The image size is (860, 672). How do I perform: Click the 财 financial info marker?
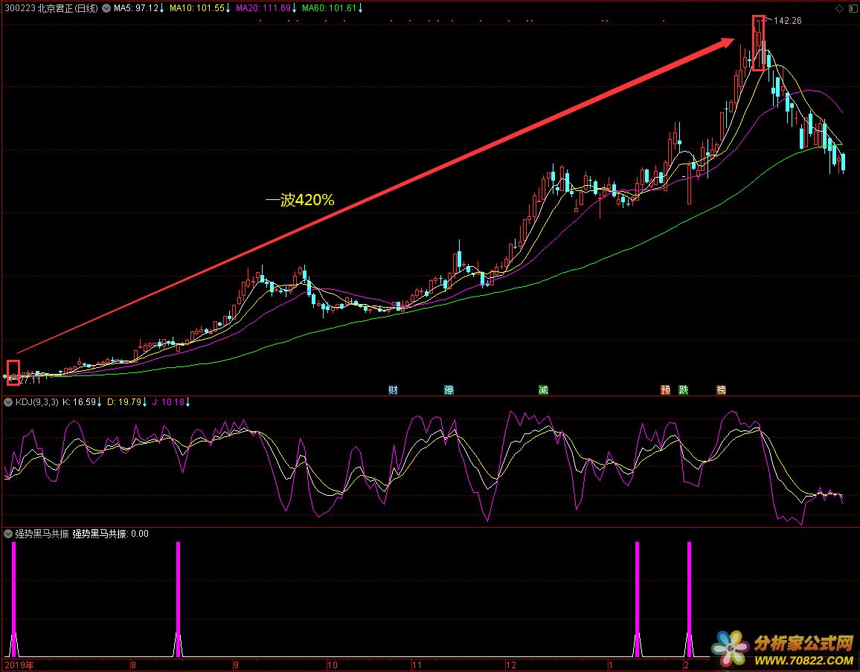393,390
